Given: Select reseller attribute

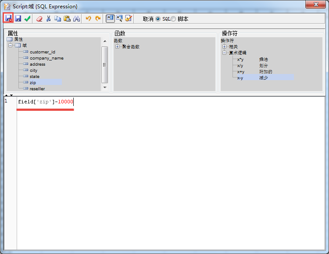Looking at the screenshot, I should 37,88.
